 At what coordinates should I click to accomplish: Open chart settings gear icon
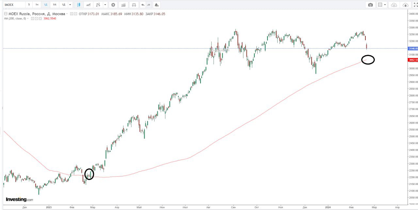(113, 5)
